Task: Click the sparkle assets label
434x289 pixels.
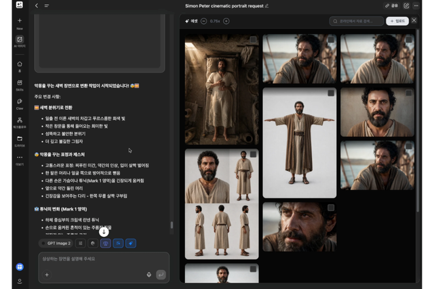Action: click(x=191, y=21)
